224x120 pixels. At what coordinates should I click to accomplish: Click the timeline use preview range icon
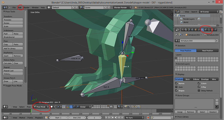46,117
